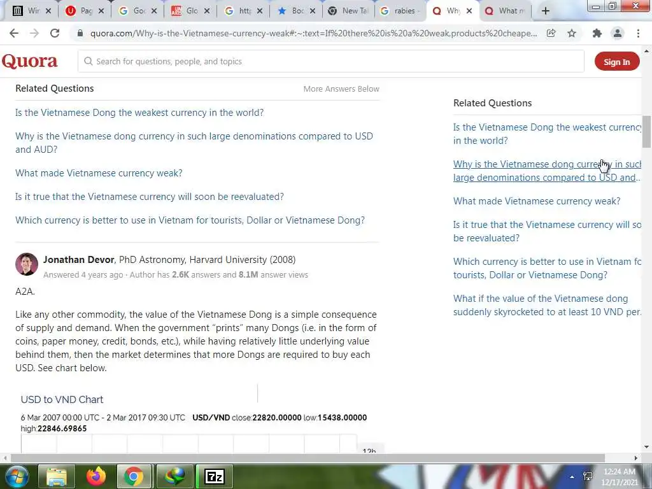This screenshot has height=489, width=652.
Task: Open a new tab with plus button
Action: pos(546,11)
